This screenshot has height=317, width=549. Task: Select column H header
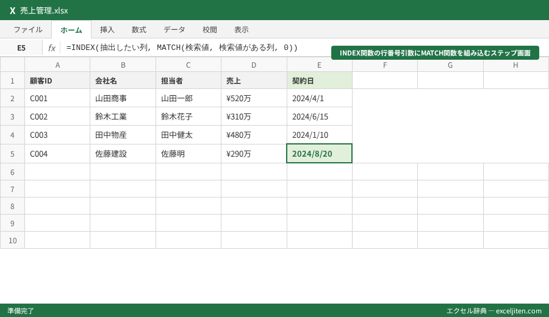[x=515, y=65]
